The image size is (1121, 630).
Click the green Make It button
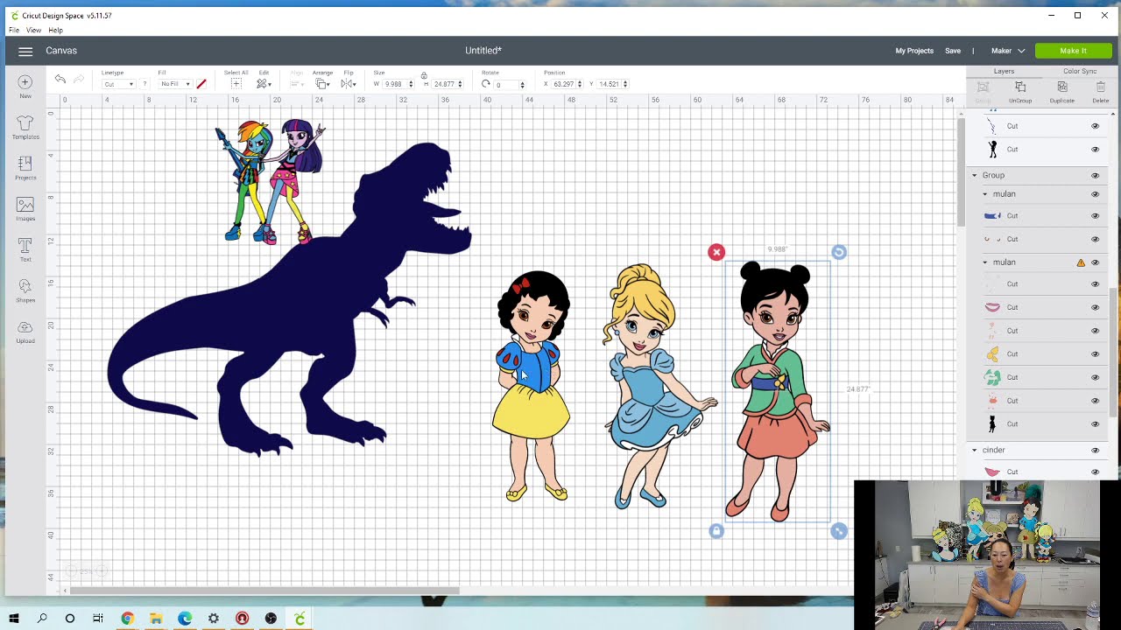[x=1073, y=51]
